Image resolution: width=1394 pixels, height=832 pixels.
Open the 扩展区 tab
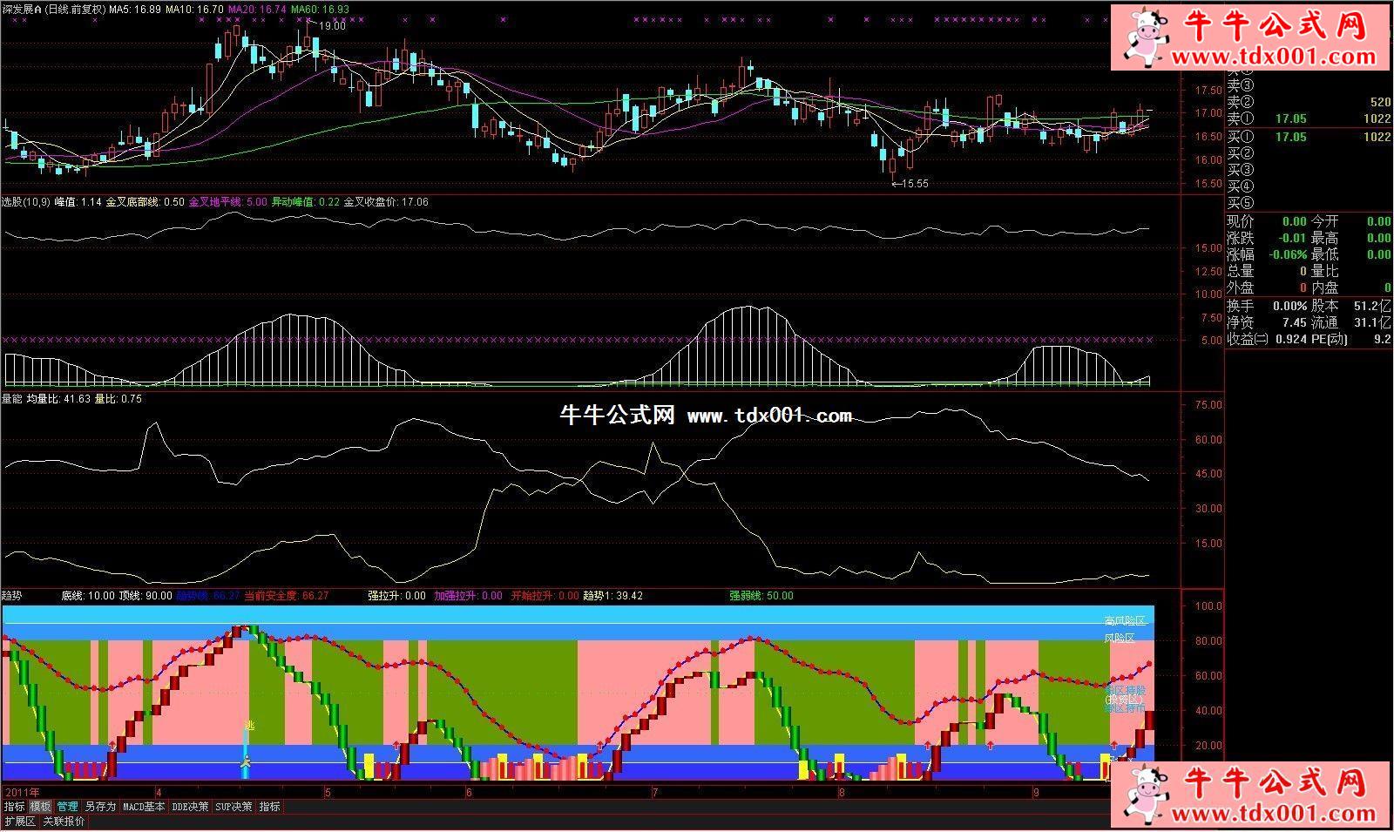pyautogui.click(x=20, y=822)
